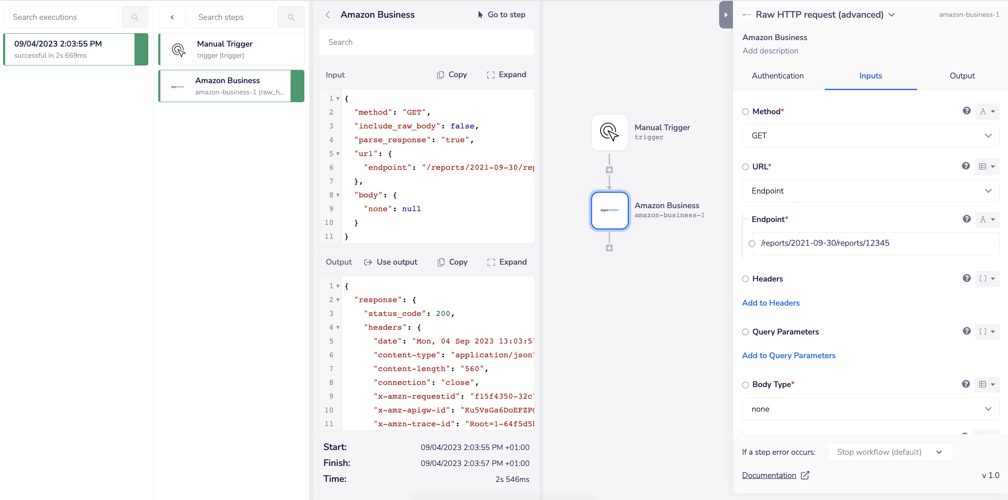Open the Body Type none dropdown

[870, 409]
